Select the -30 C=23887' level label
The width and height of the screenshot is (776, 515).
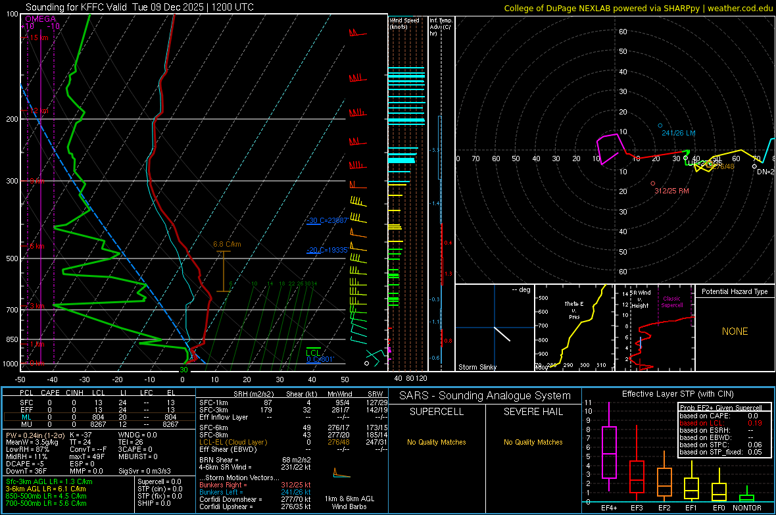pos(327,220)
